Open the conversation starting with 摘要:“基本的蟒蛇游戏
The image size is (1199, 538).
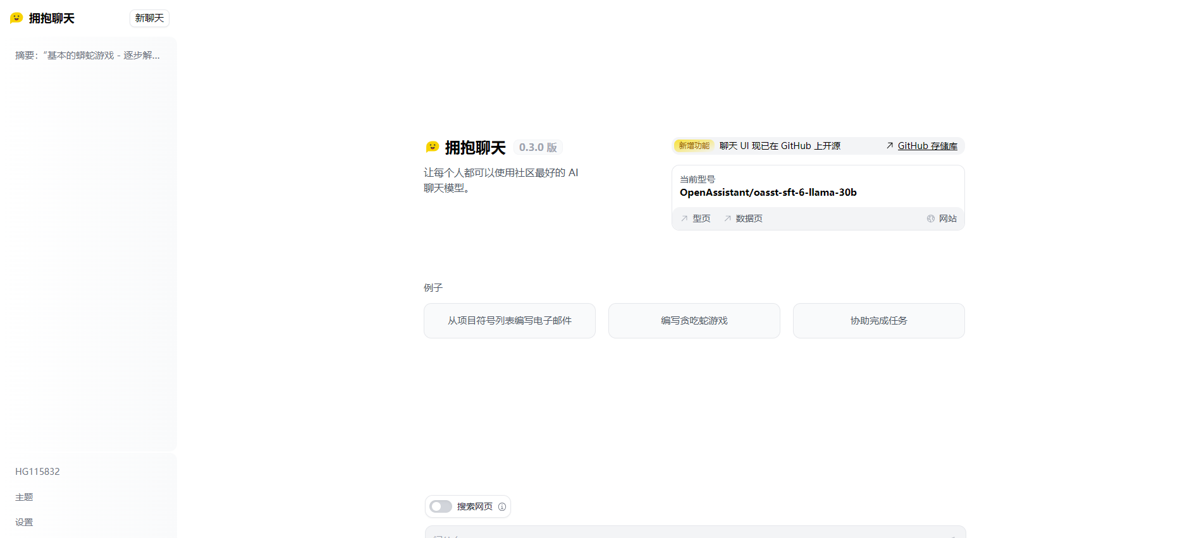tap(88, 56)
